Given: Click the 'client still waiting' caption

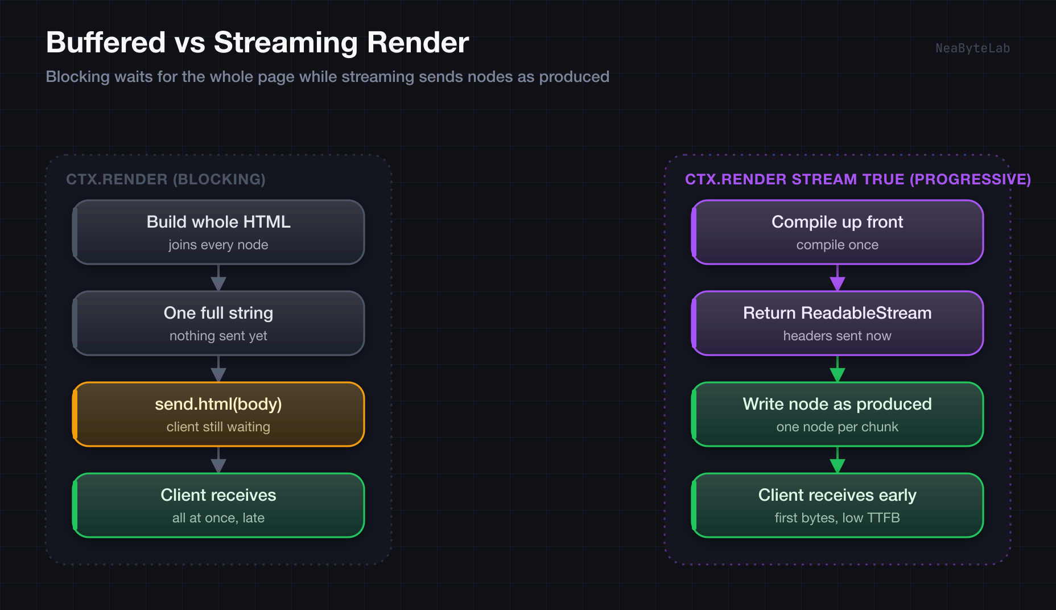Looking at the screenshot, I should [x=218, y=427].
